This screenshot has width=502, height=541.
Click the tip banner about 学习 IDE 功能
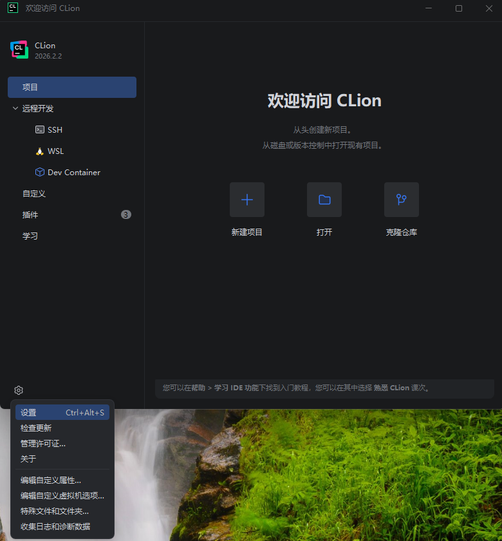point(324,389)
